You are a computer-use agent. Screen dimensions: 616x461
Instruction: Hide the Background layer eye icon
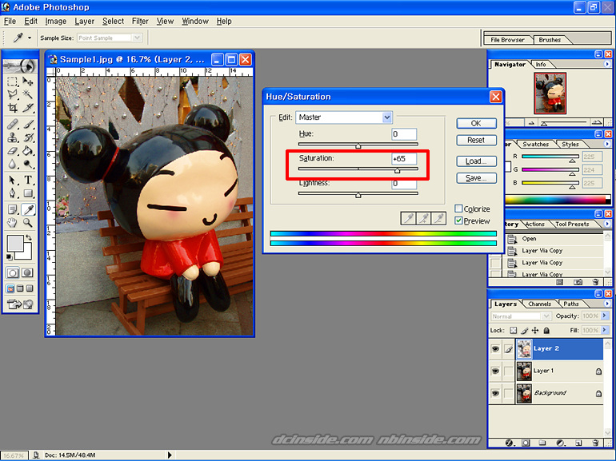pyautogui.click(x=495, y=393)
